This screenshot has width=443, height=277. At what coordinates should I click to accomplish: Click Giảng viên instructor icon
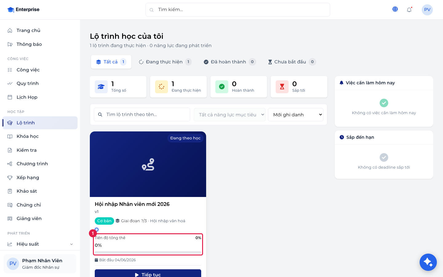[10, 219]
